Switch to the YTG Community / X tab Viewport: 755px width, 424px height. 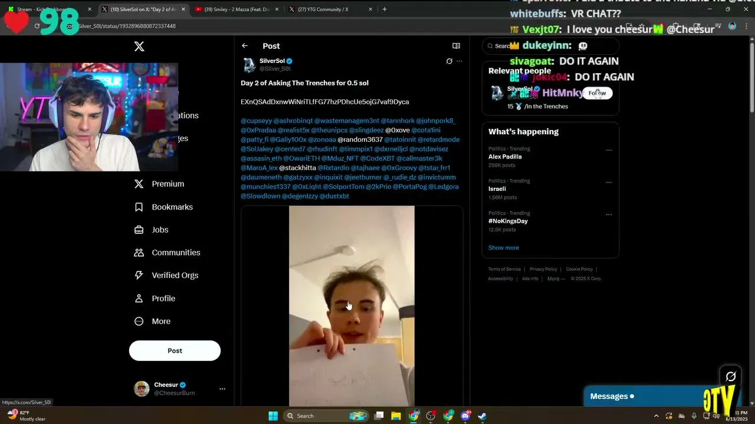pyautogui.click(x=330, y=9)
